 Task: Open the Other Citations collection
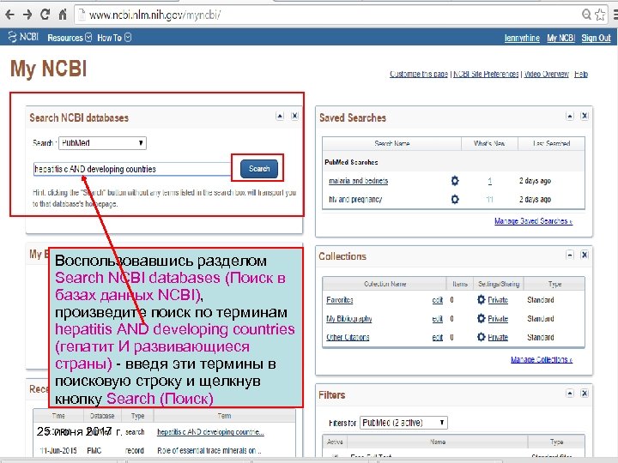[x=348, y=338]
